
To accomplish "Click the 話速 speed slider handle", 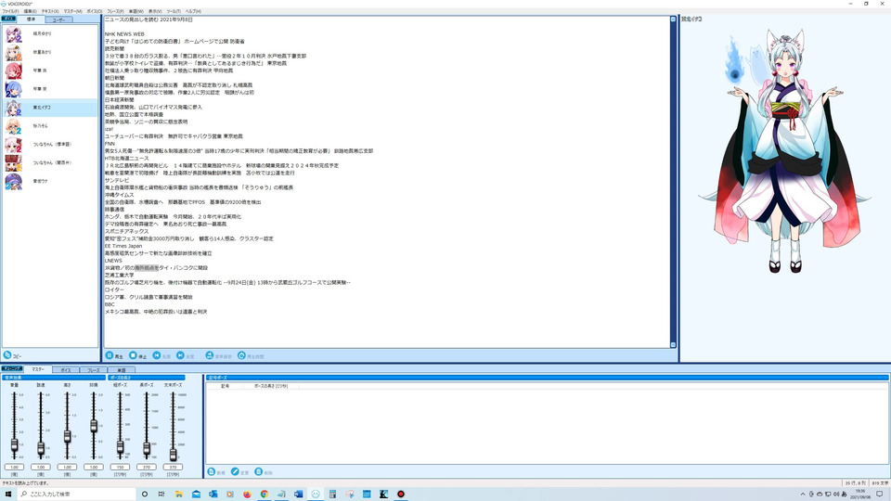I will (41, 449).
